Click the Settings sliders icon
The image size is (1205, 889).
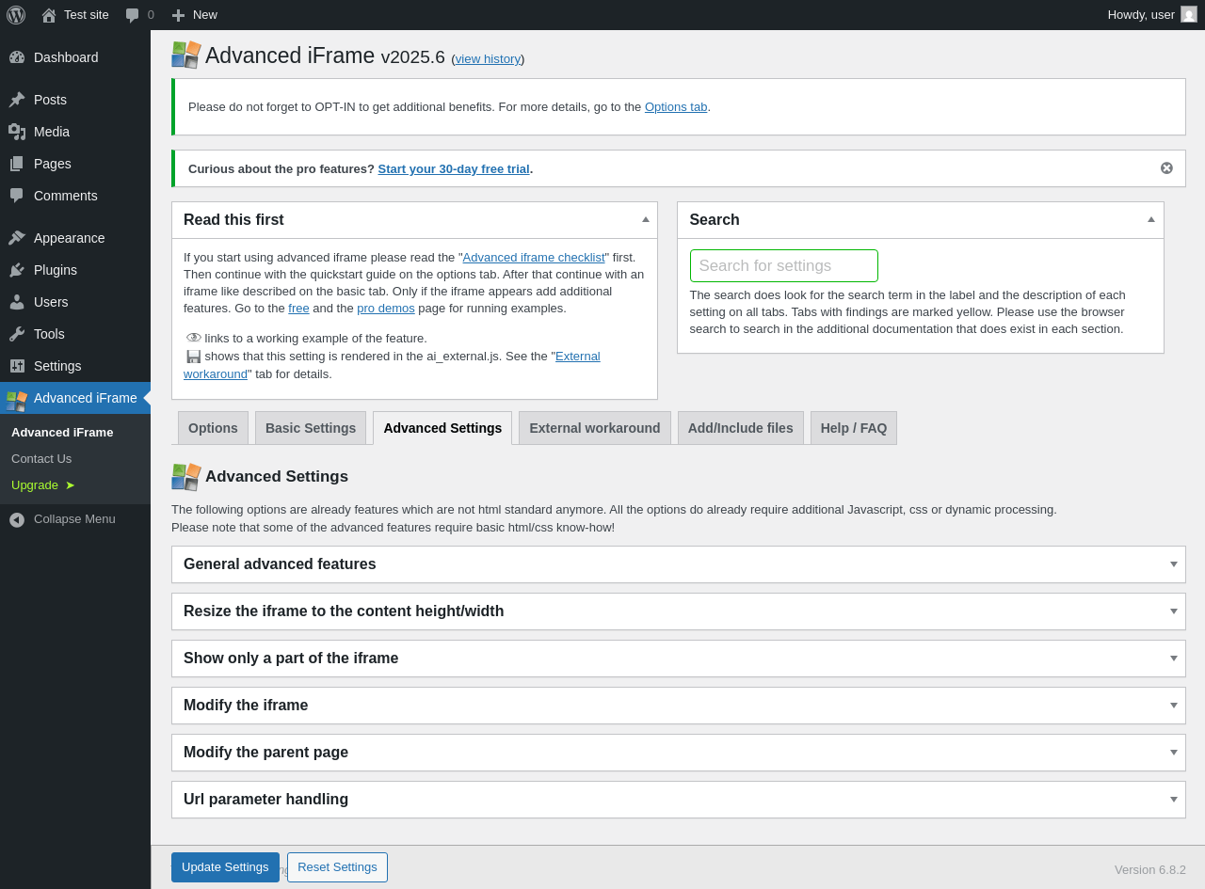pyautogui.click(x=17, y=366)
